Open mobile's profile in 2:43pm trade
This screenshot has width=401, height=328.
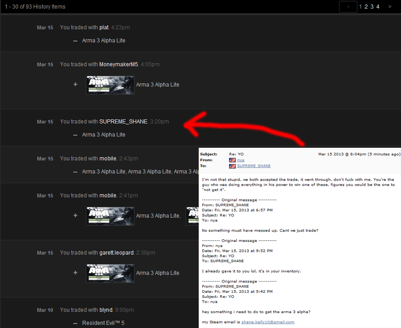[x=108, y=158]
